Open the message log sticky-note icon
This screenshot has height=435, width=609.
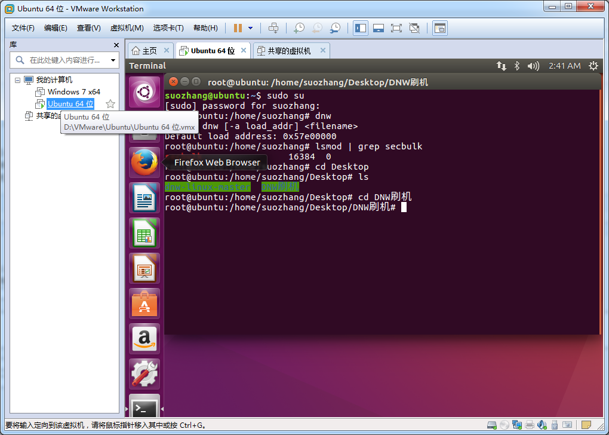586,425
